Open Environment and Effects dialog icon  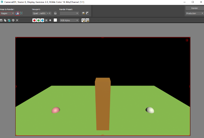[87, 13]
